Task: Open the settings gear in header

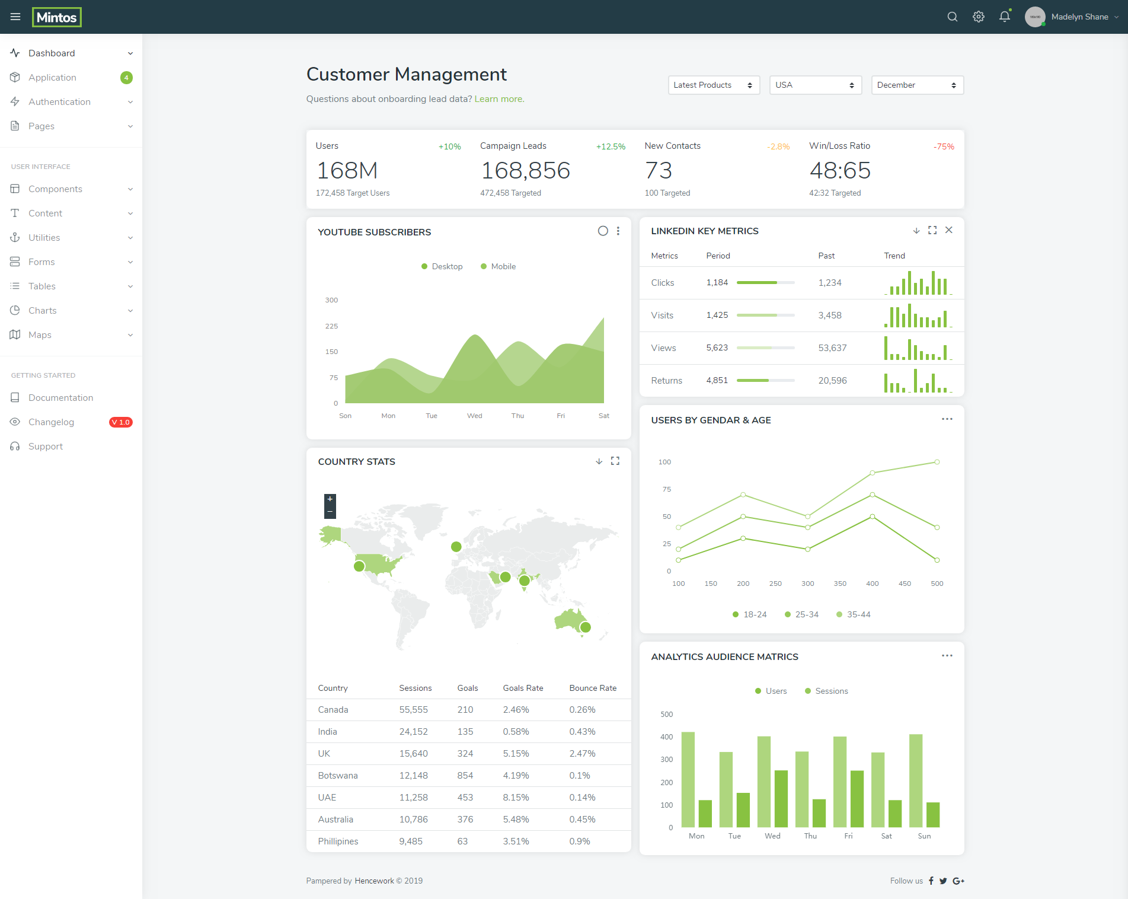Action: point(979,17)
